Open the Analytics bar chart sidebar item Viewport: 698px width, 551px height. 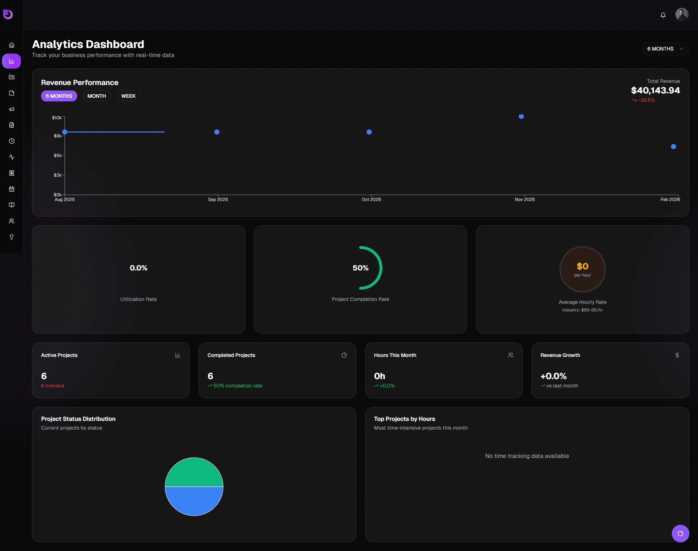point(11,61)
